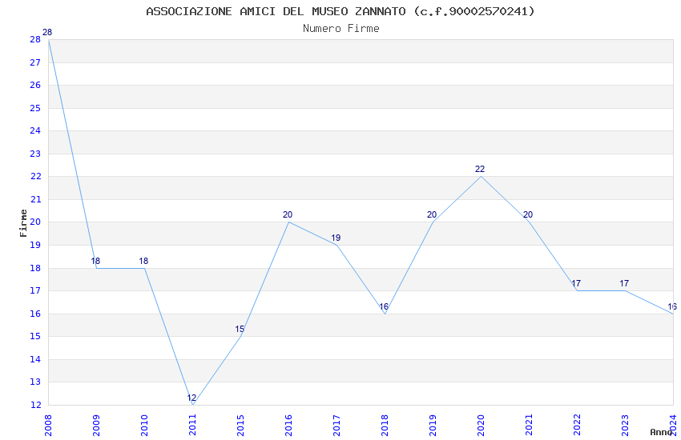Click data label 20 above the 2021 point
681x440 pixels.
(x=528, y=214)
